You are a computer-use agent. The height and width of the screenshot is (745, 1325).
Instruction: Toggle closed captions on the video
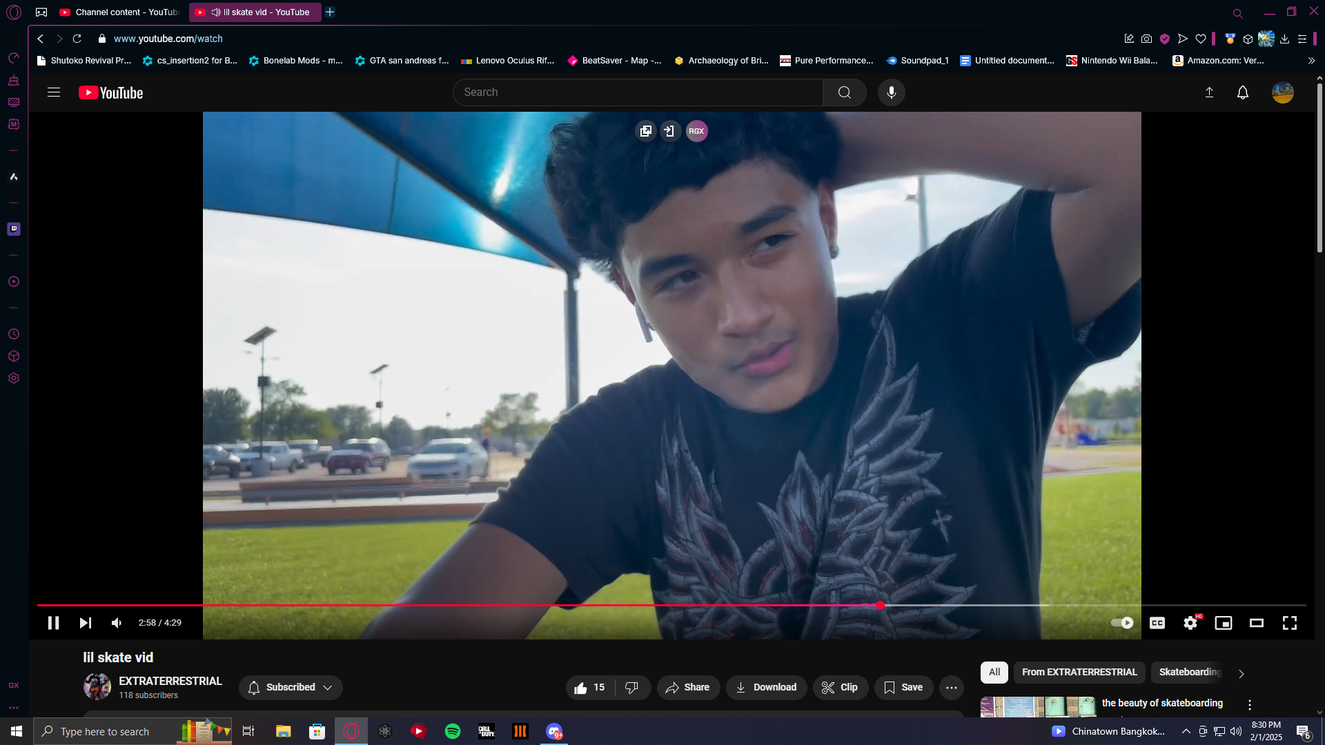[x=1157, y=623]
